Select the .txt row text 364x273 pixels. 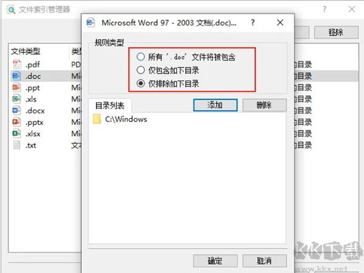click(x=31, y=146)
